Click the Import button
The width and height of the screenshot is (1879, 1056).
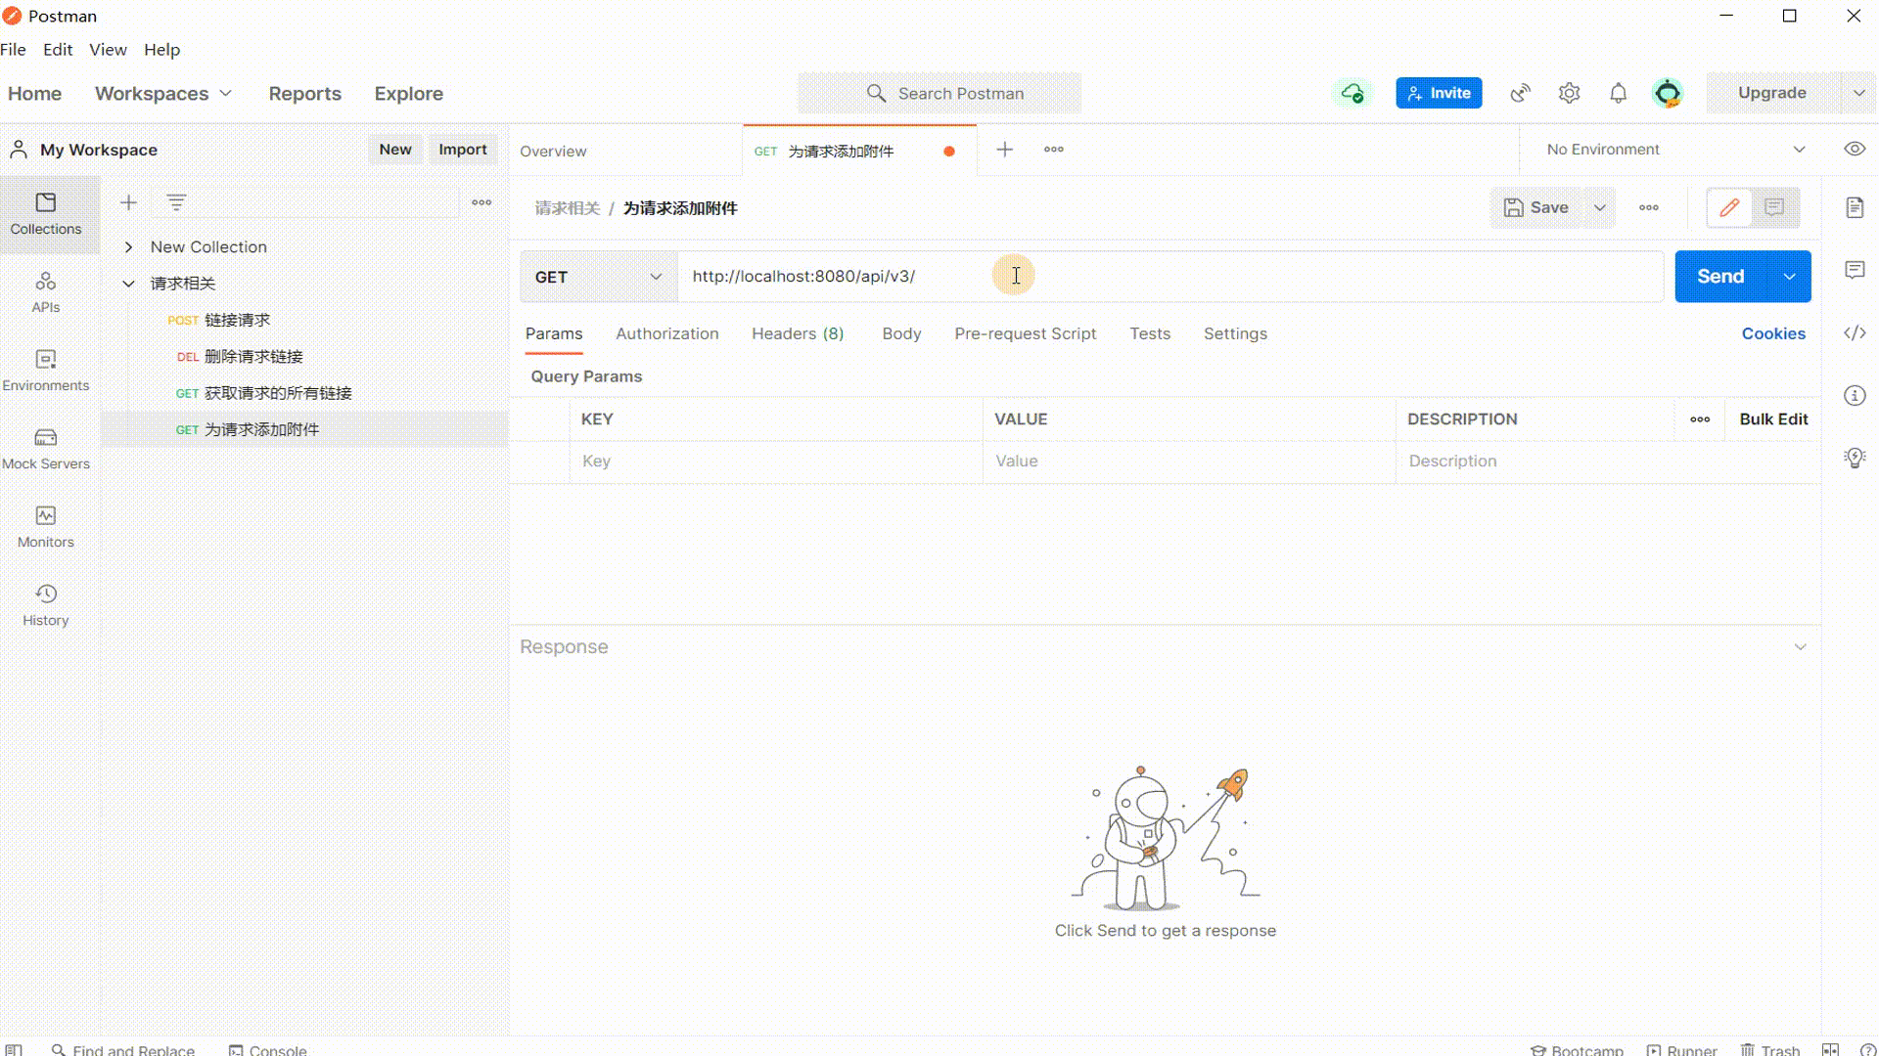pyautogui.click(x=462, y=150)
